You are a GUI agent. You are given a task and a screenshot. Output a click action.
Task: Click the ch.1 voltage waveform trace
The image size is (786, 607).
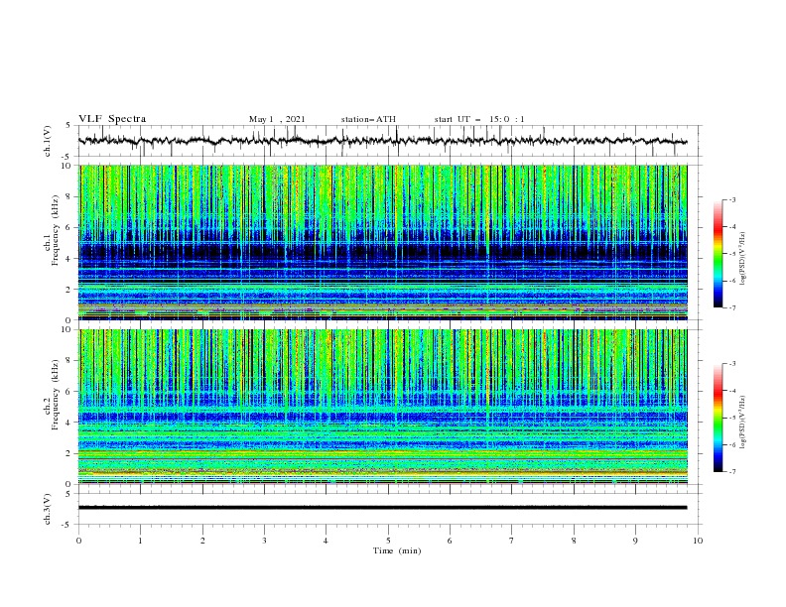pyautogui.click(x=382, y=141)
